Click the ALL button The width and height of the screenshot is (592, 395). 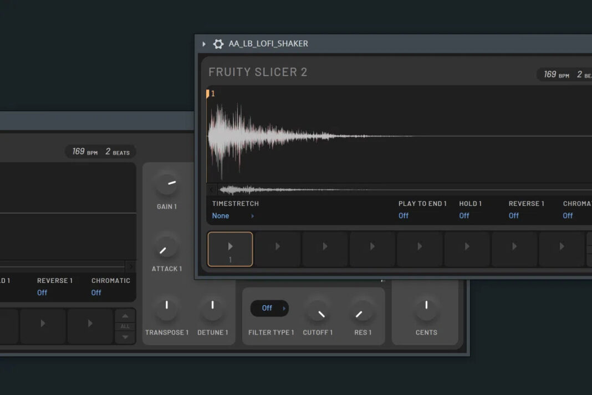125,326
